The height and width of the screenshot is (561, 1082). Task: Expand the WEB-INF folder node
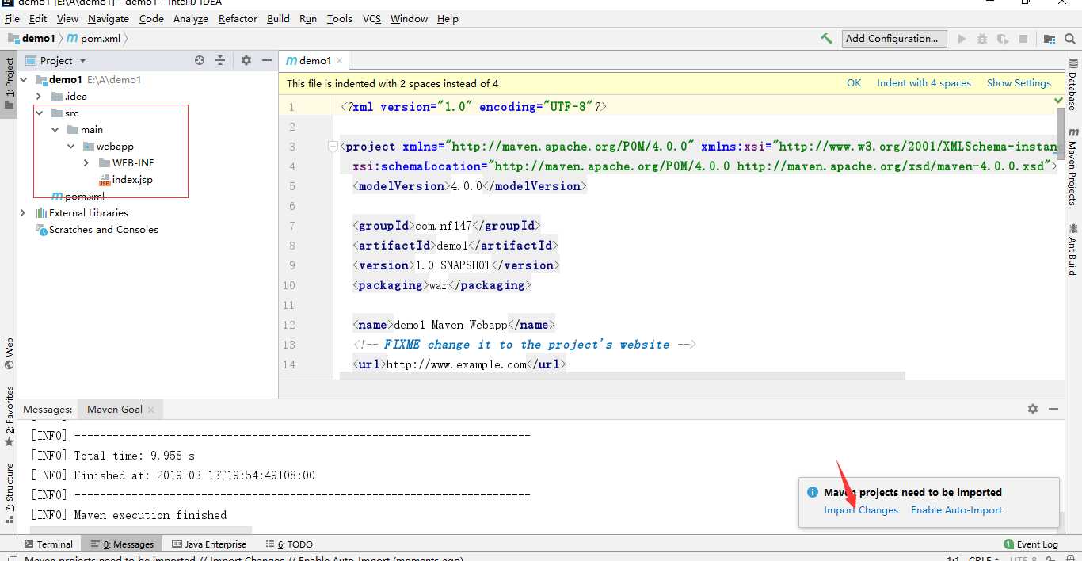(x=86, y=163)
